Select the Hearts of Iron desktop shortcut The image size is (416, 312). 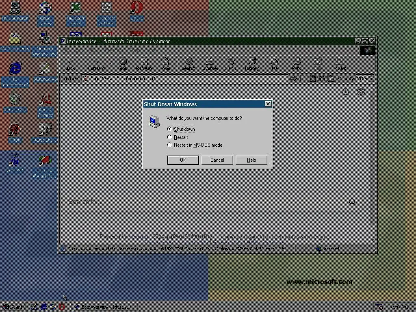pyautogui.click(x=45, y=133)
